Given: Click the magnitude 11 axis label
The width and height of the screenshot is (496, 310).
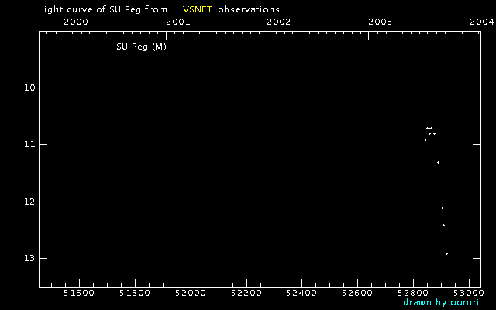Looking at the screenshot, I should [x=29, y=145].
